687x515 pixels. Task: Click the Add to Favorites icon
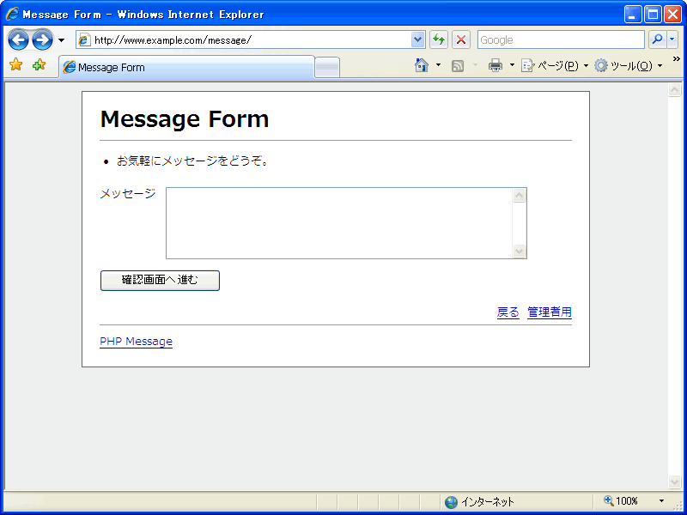[39, 65]
